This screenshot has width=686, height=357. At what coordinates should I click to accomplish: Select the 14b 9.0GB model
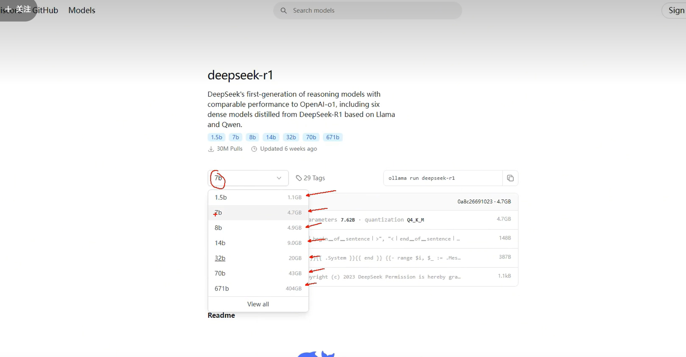[258, 243]
